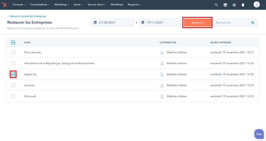Expand the Vente menu
266x141 pixels.
coord(78,5)
